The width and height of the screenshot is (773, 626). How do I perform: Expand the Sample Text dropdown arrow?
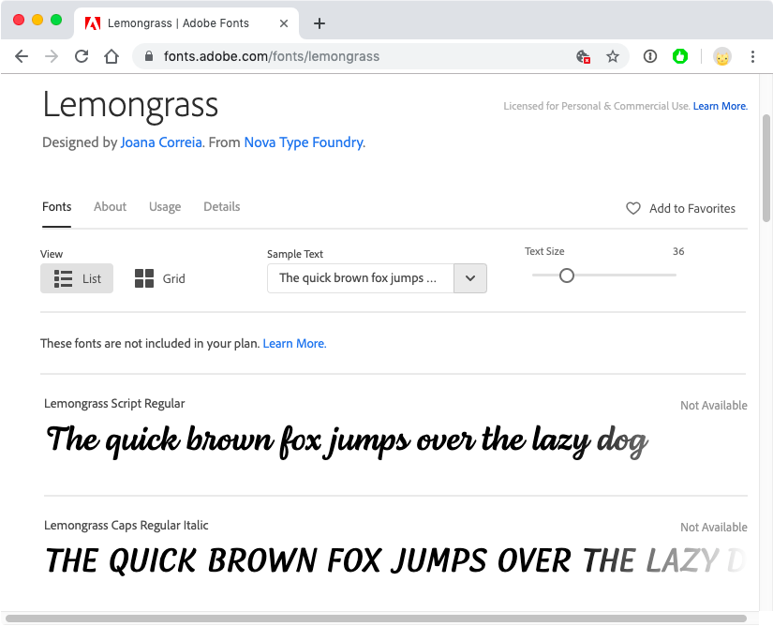(470, 278)
